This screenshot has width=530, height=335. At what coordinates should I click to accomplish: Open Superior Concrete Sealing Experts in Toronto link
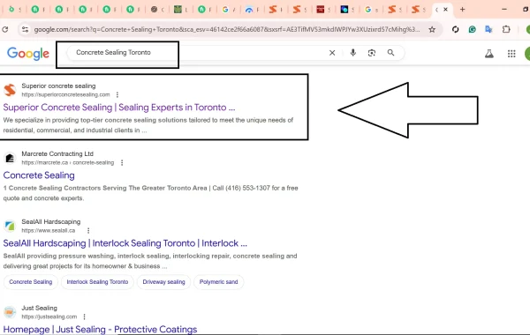[119, 108]
